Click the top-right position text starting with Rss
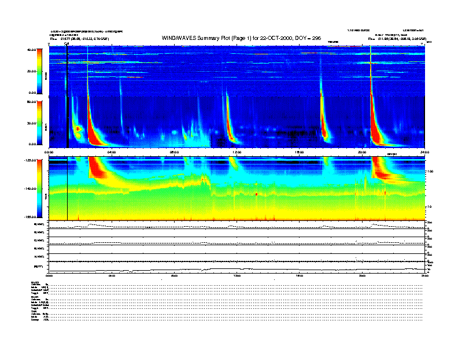 (397, 39)
